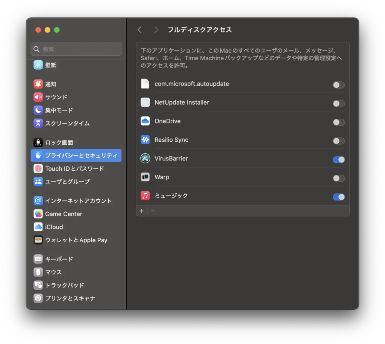Screen dimensions: 385x344
Task: Click the Warp name text
Action: (x=162, y=177)
